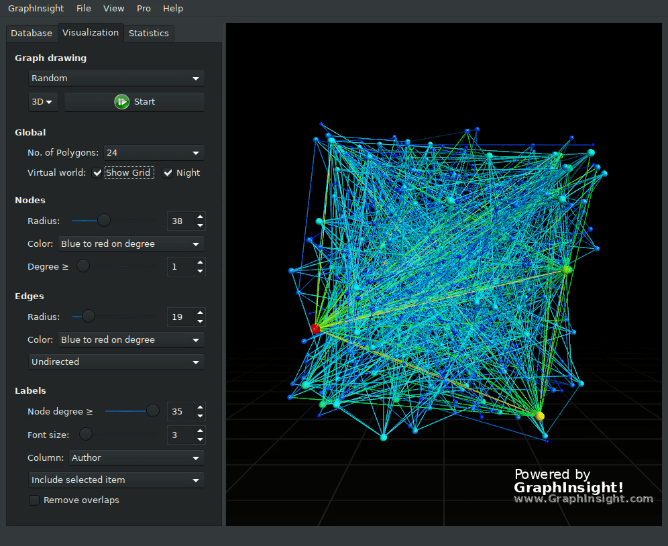
Task: Disable the Show Grid checkbox
Action: pyautogui.click(x=98, y=173)
